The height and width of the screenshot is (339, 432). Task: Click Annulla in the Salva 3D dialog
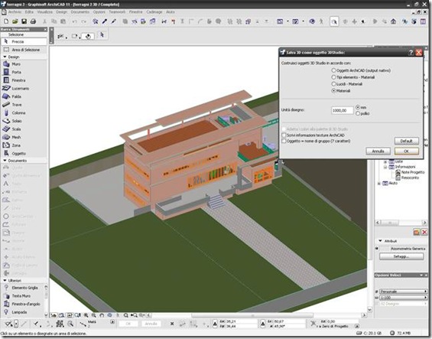coord(378,152)
